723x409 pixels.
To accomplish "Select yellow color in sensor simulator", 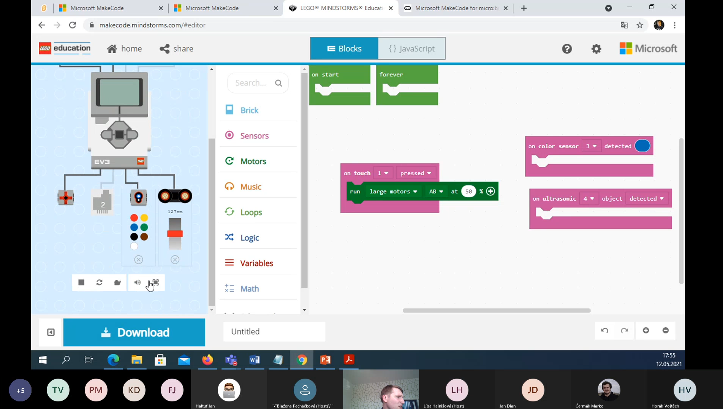I will pyautogui.click(x=144, y=218).
